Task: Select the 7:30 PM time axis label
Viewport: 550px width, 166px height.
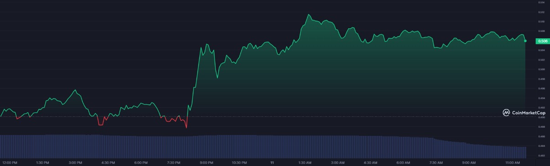Action: click(174, 163)
